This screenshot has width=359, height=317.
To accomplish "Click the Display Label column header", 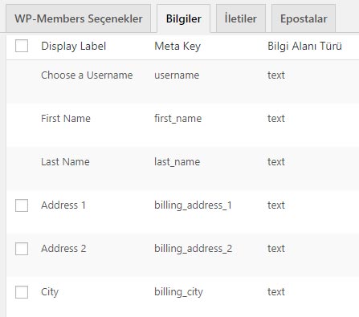I will point(74,46).
